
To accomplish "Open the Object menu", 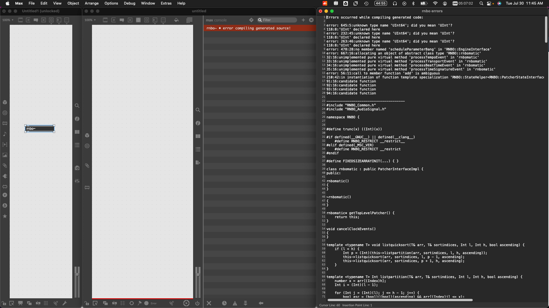I will (x=73, y=3).
